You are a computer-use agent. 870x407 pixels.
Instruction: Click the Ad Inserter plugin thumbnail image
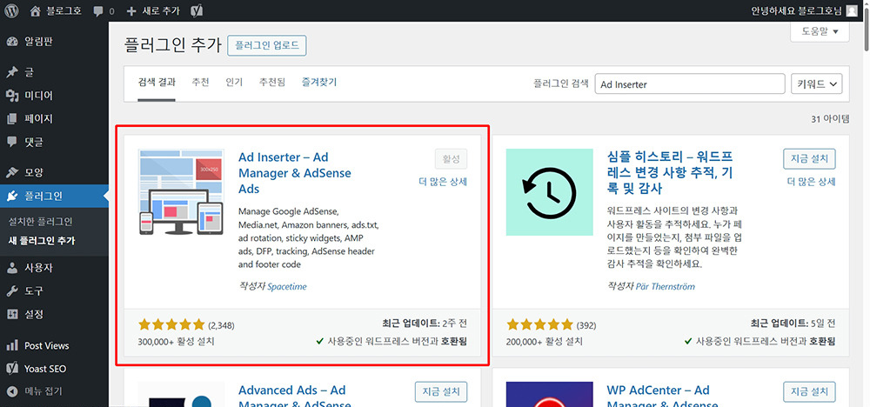pyautogui.click(x=181, y=192)
